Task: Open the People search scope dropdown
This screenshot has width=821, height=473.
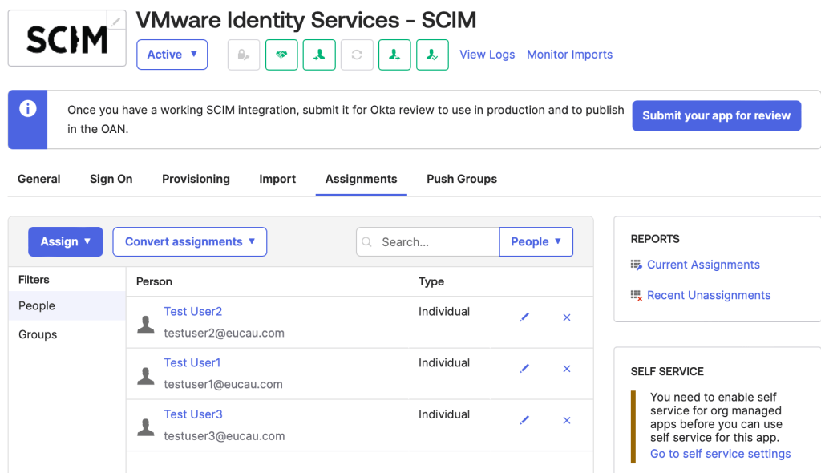Action: [x=536, y=241]
